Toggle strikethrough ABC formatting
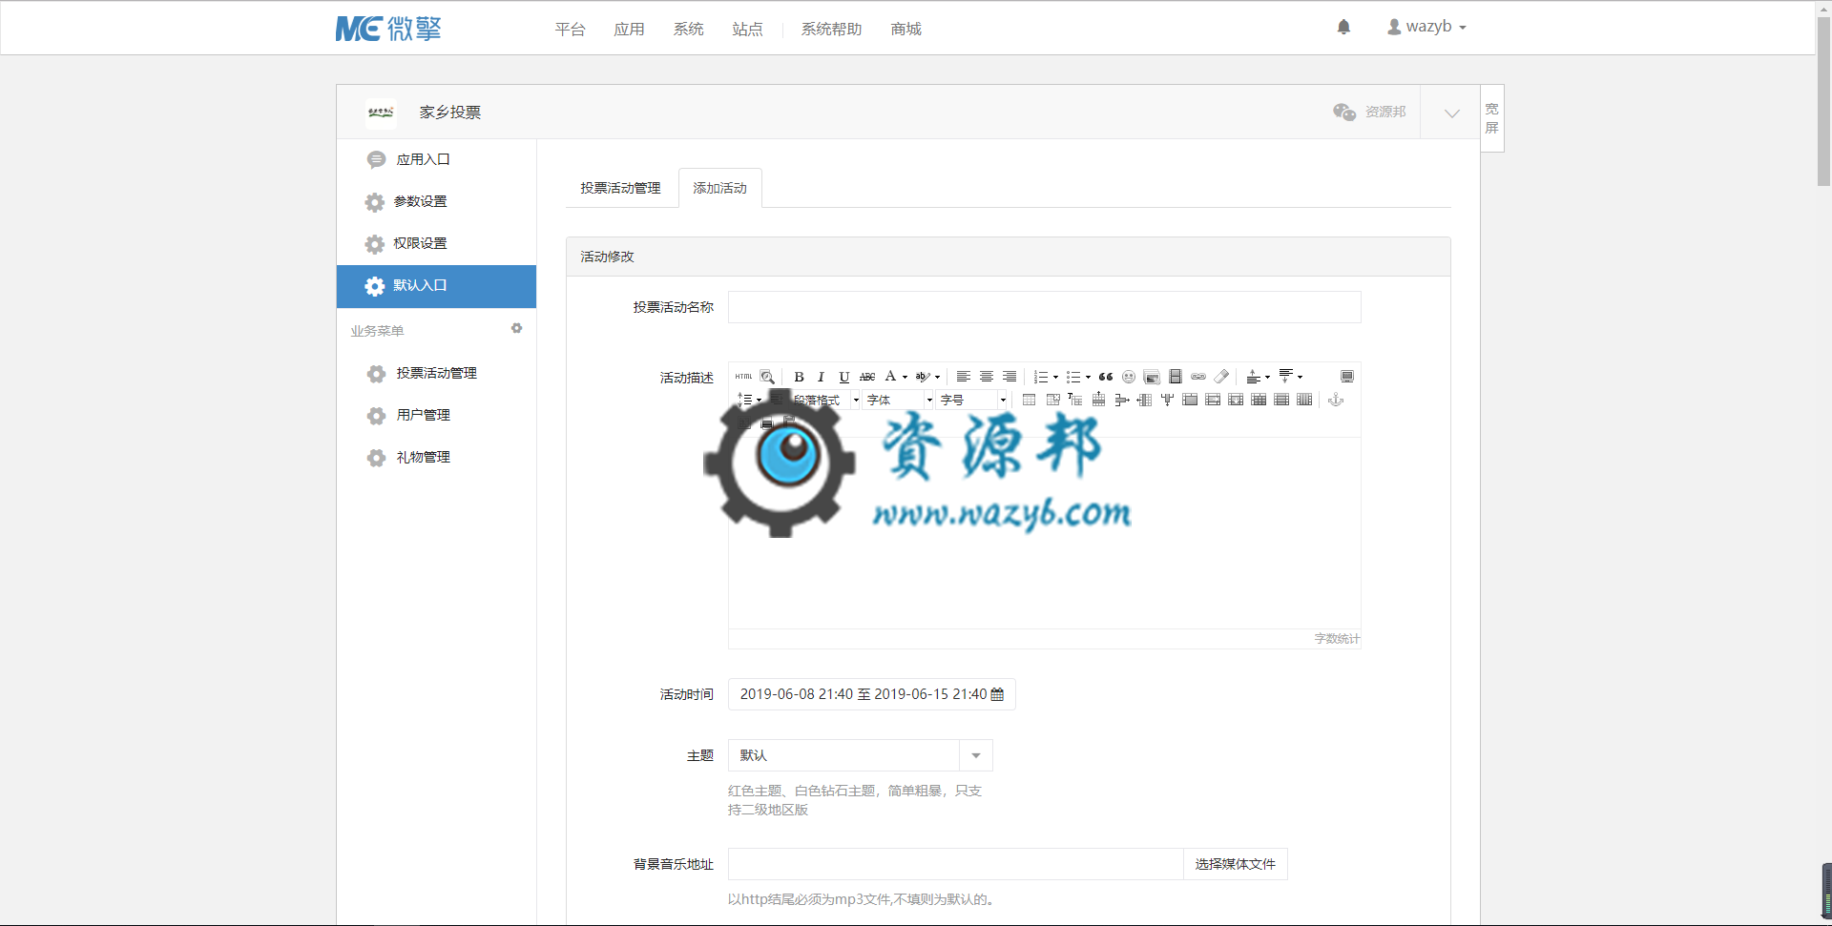This screenshot has height=926, width=1832. (x=867, y=377)
